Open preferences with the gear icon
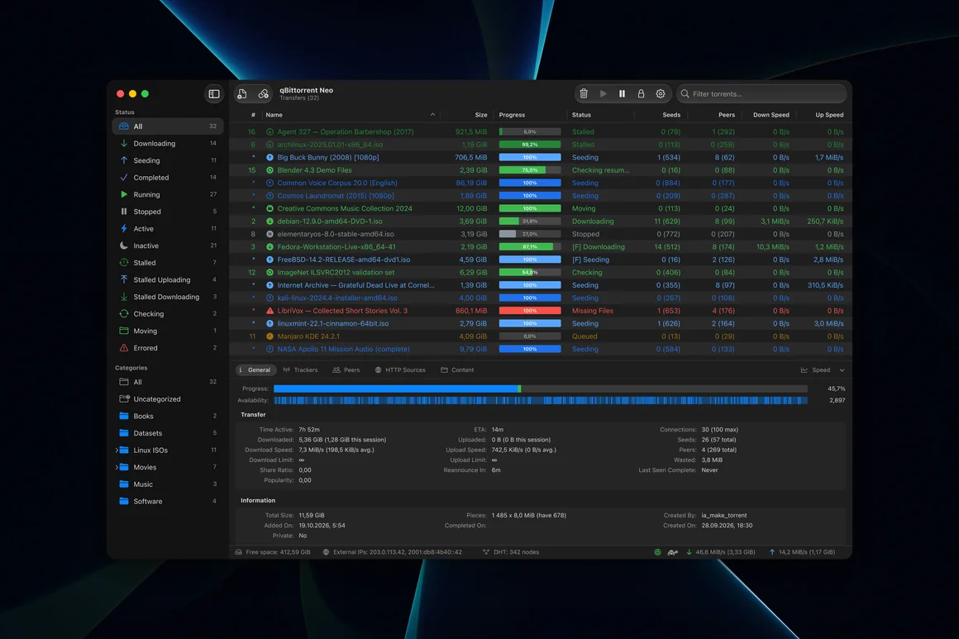 661,93
